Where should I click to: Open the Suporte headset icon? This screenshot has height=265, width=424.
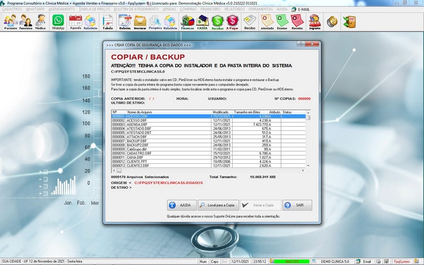315,22
